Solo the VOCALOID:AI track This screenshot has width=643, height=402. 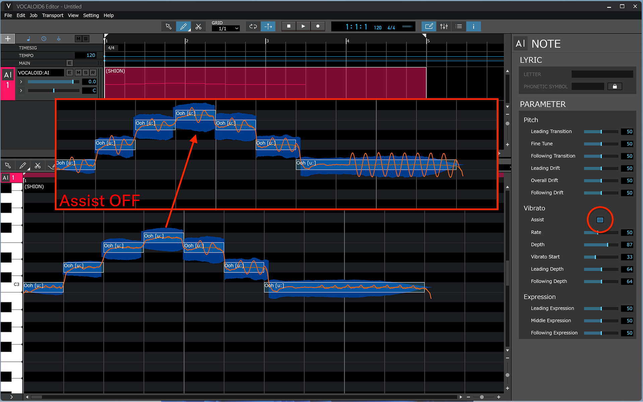[85, 72]
